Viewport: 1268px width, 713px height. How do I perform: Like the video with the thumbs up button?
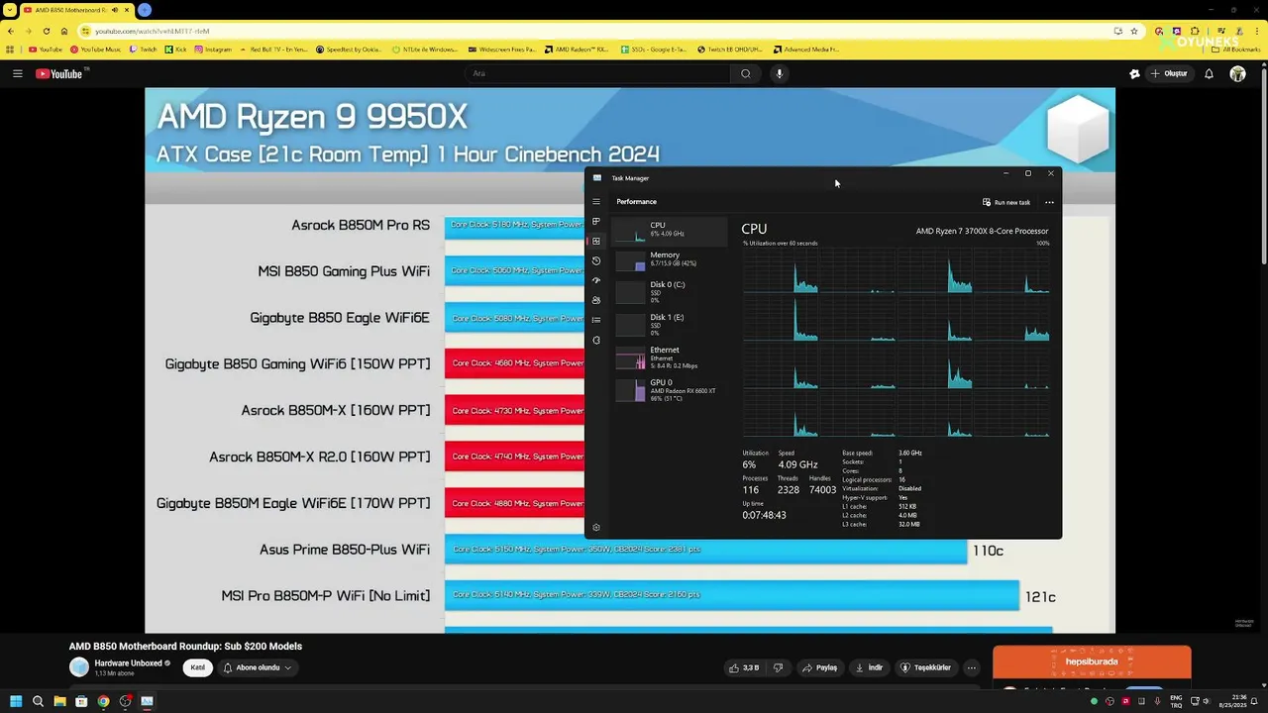[745, 667]
